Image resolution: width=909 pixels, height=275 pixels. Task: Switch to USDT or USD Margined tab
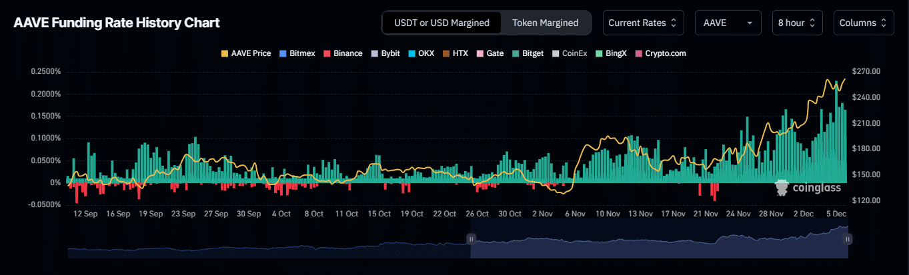(x=441, y=23)
